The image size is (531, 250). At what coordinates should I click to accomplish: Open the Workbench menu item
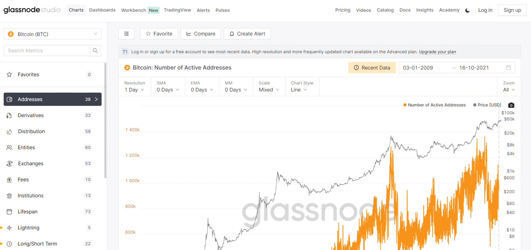click(x=133, y=10)
